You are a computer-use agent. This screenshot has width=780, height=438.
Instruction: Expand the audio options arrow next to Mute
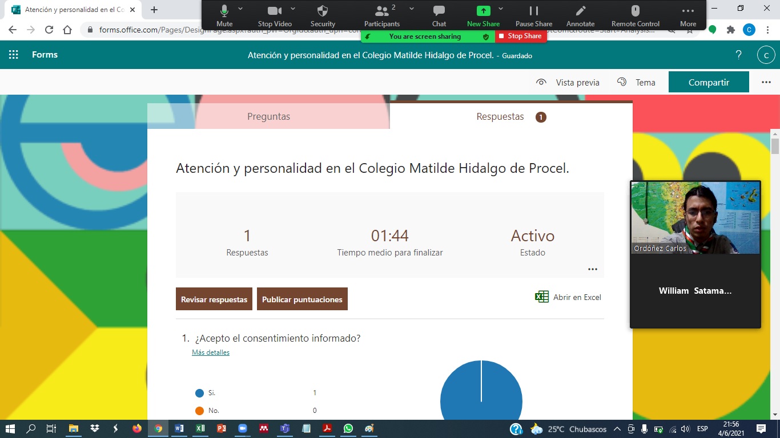click(x=240, y=9)
